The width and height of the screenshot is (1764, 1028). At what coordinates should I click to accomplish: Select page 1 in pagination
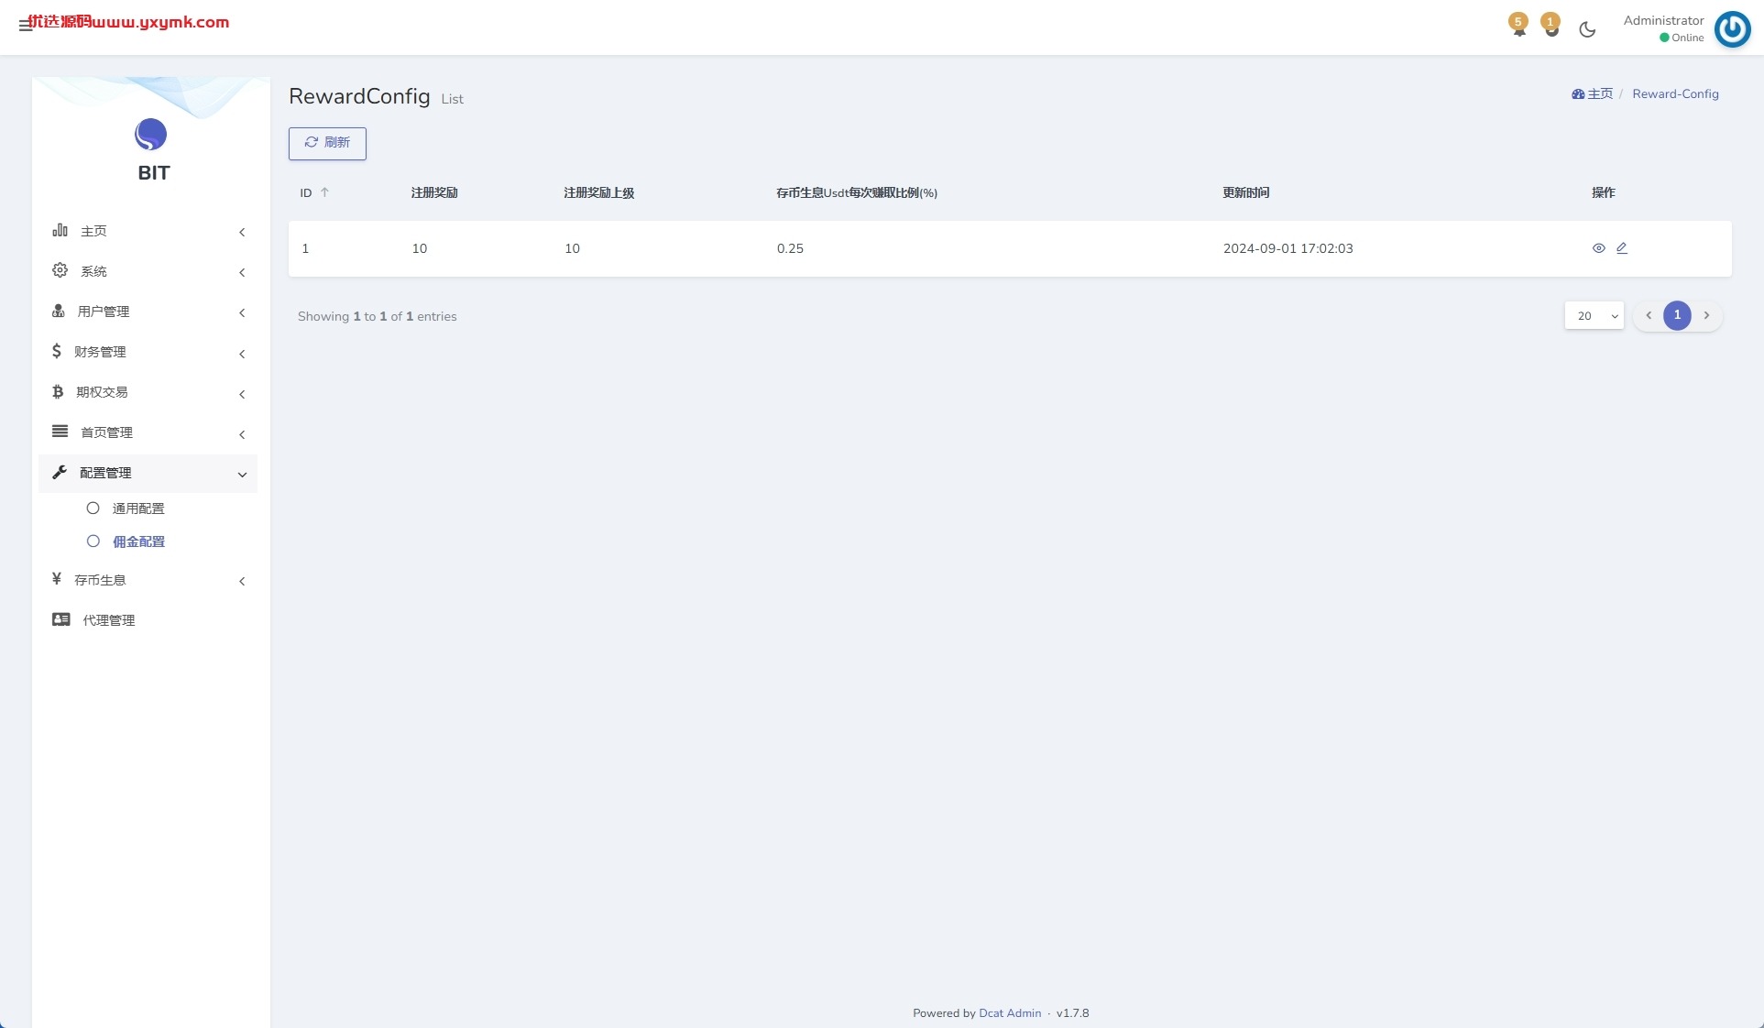click(1677, 315)
